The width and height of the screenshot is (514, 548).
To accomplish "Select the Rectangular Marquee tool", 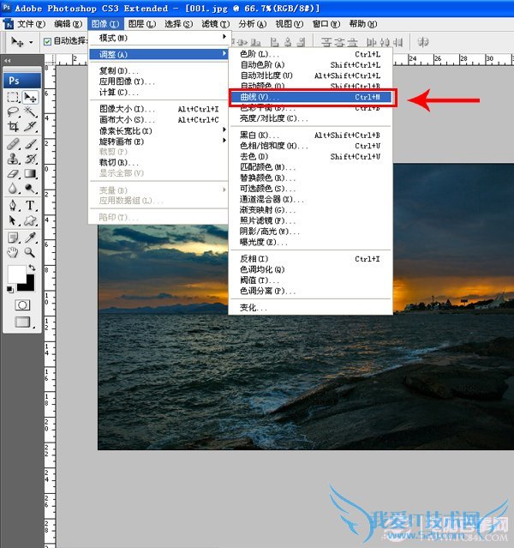I will [13, 97].
